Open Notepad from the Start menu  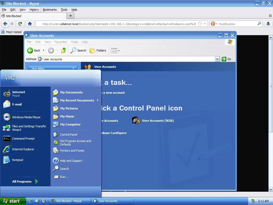pos(13,160)
